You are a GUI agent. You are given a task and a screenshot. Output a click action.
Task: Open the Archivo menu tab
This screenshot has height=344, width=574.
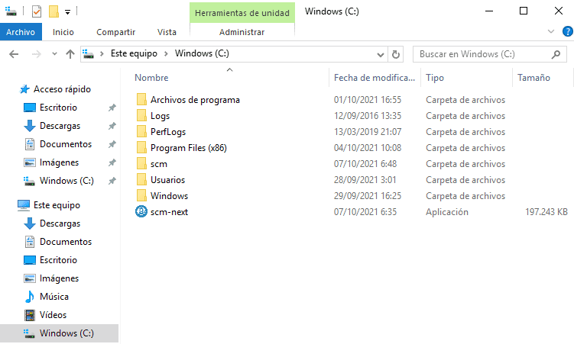(x=21, y=32)
